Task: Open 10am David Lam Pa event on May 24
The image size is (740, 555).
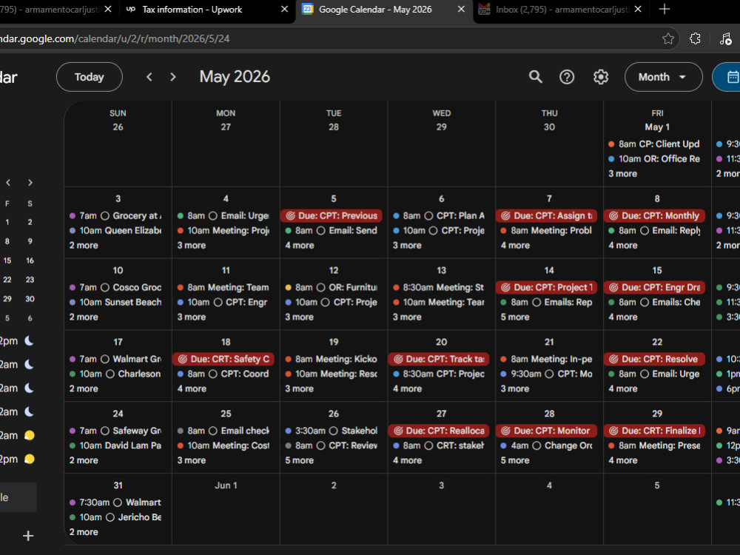Action: [x=115, y=445]
